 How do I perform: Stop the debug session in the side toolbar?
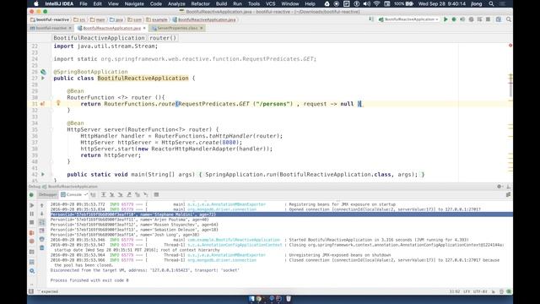tap(32, 223)
